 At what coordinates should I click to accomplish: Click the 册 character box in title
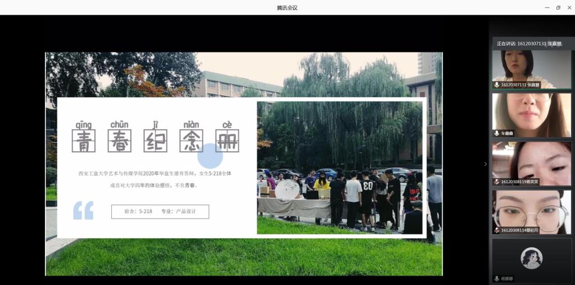227,141
